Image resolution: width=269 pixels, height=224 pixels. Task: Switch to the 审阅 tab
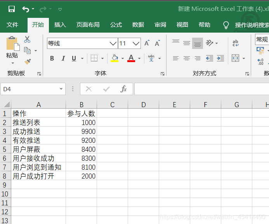160,25
